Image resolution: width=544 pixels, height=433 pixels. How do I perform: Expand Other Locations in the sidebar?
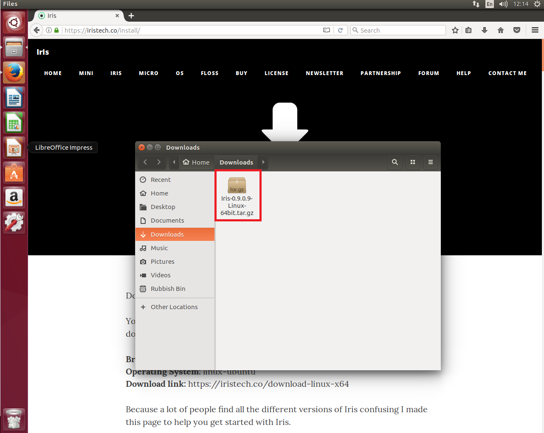pos(175,307)
